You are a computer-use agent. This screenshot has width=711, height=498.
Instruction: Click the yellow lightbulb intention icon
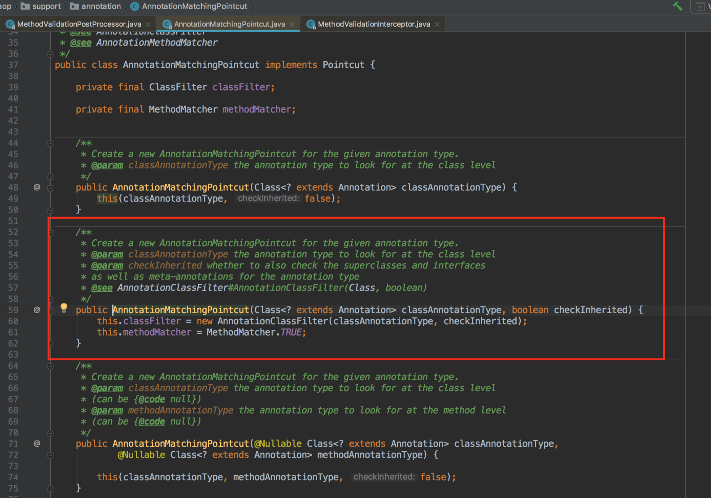(64, 307)
